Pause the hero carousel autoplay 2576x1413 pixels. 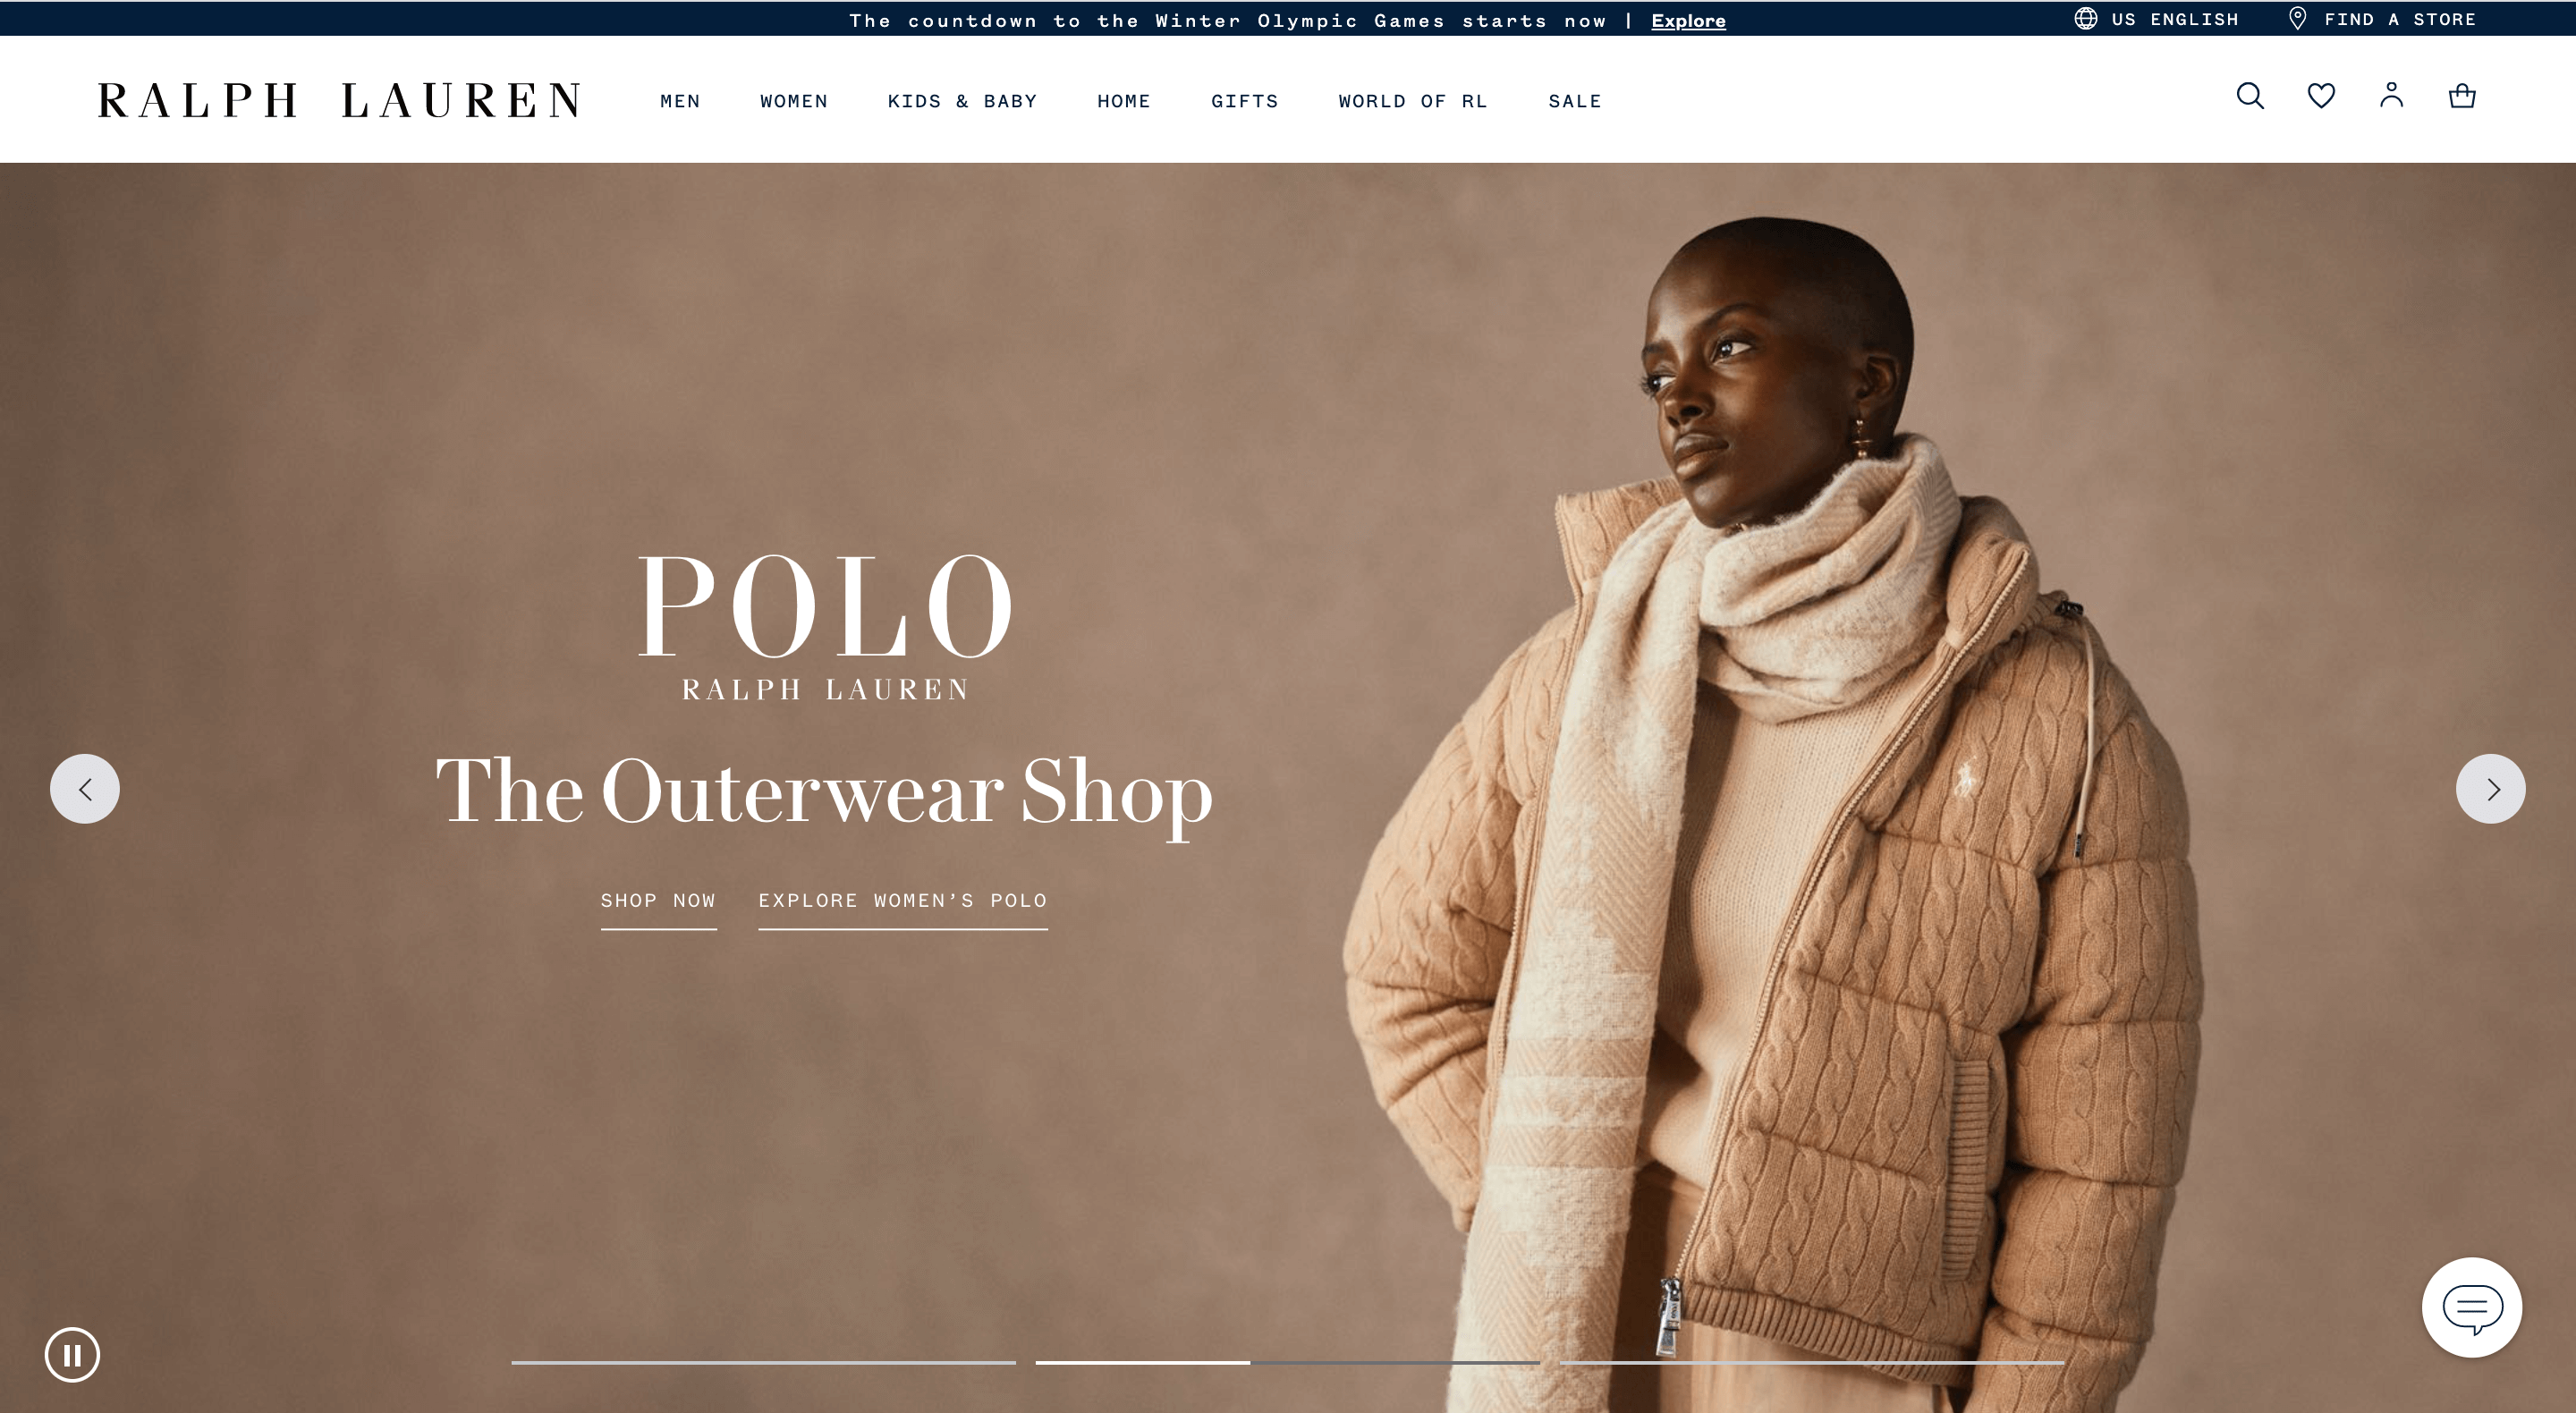coord(72,1355)
